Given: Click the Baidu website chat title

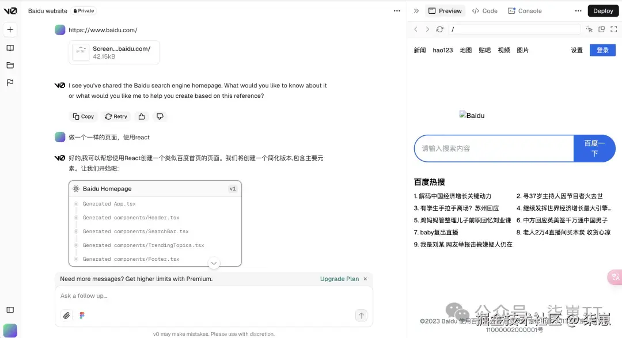Looking at the screenshot, I should tap(48, 11).
